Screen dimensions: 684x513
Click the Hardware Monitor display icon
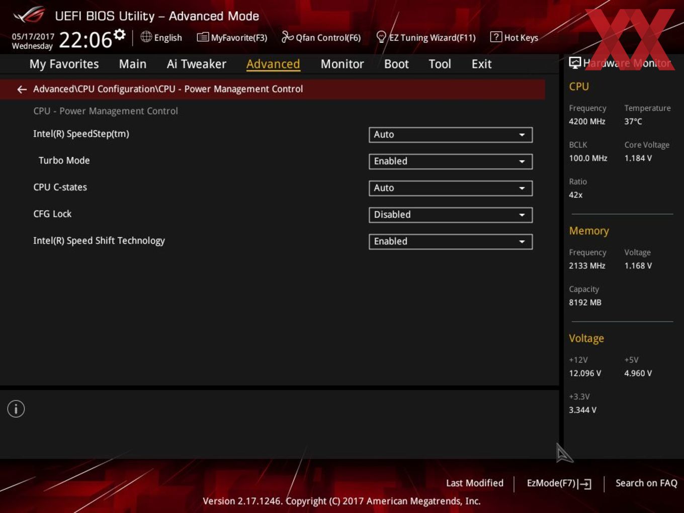(575, 63)
